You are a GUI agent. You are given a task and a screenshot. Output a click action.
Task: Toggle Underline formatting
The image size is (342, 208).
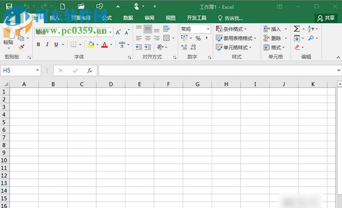pyautogui.click(x=56, y=44)
